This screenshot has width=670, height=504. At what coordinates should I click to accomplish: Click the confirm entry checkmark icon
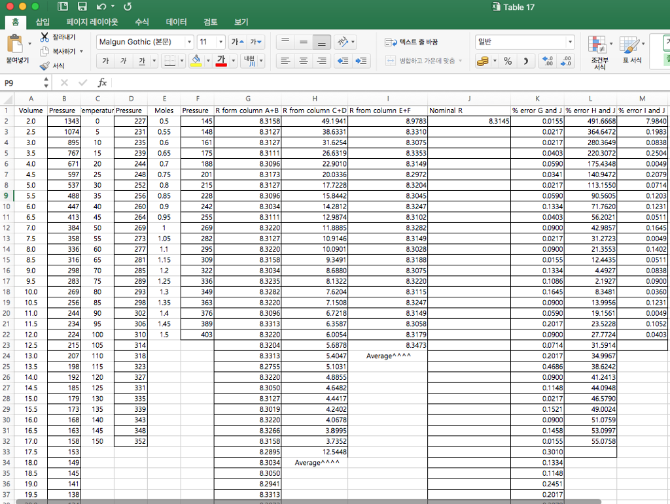pos(83,82)
